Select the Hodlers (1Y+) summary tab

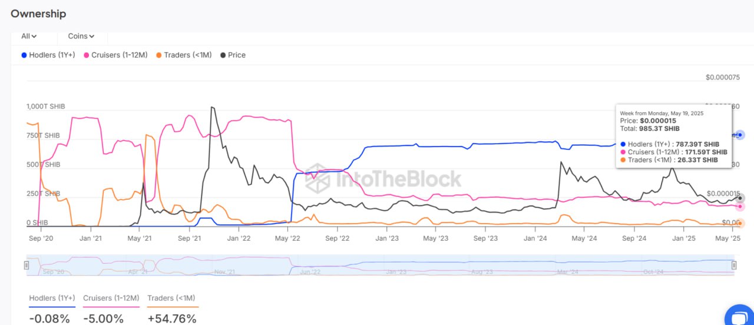(x=52, y=298)
